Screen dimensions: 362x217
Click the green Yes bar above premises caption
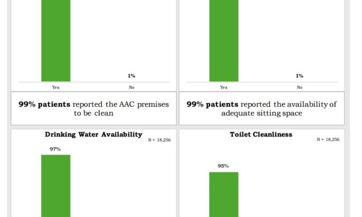[56, 40]
